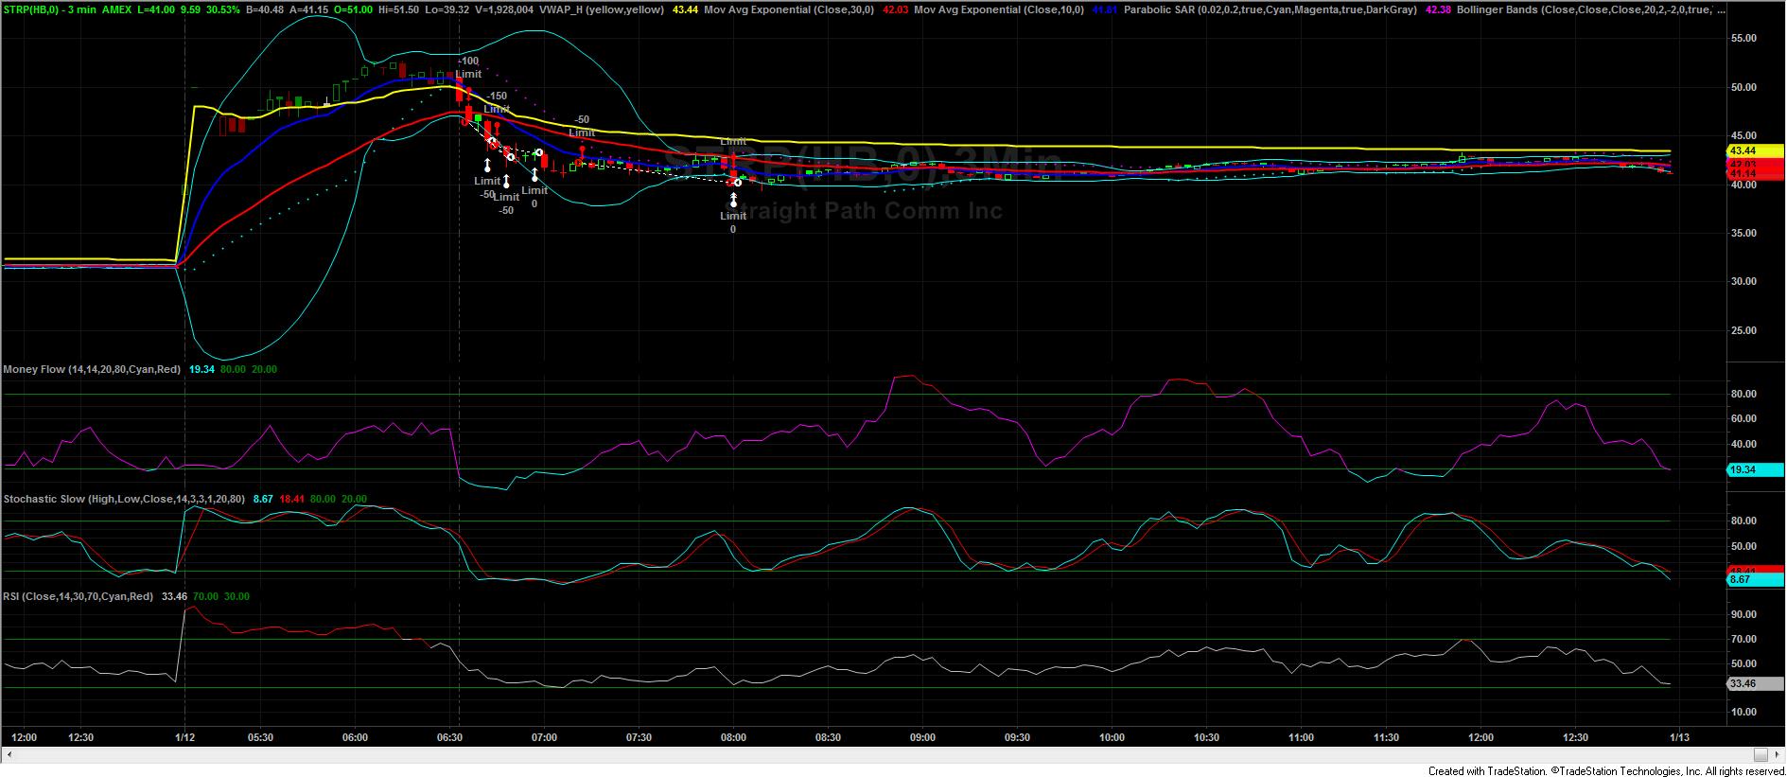The width and height of the screenshot is (1787, 777).
Task: Click the red sell arrow under "-50 Limit"
Action: (x=582, y=149)
